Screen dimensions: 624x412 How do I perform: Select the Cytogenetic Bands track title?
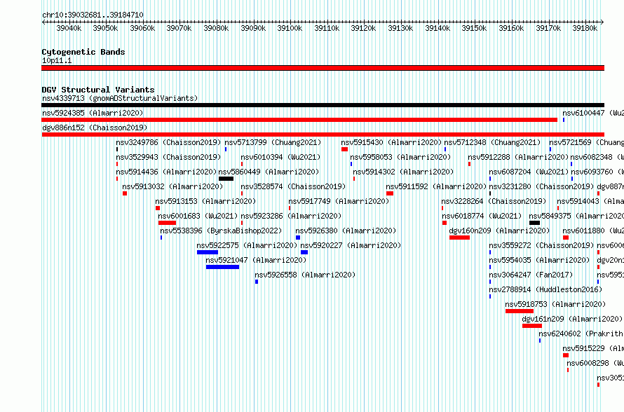coord(83,52)
